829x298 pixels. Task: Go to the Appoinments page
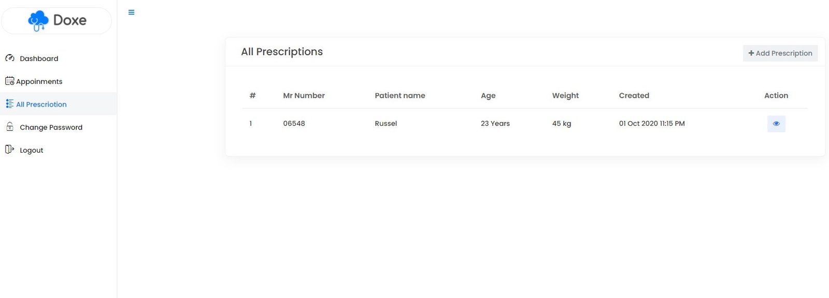[x=39, y=81]
